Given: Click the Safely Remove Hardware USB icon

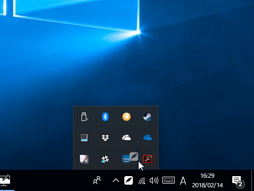Looking at the screenshot, I should [84, 117].
